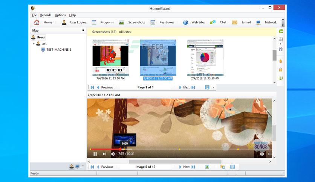This screenshot has height=182, width=315.
Task: Click image viewer scroll-down arrow
Action: click(274, 157)
